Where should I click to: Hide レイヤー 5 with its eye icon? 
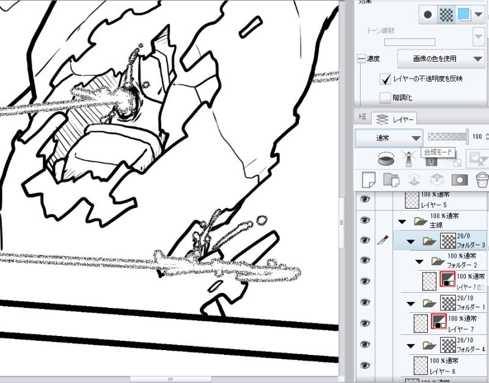[364, 199]
